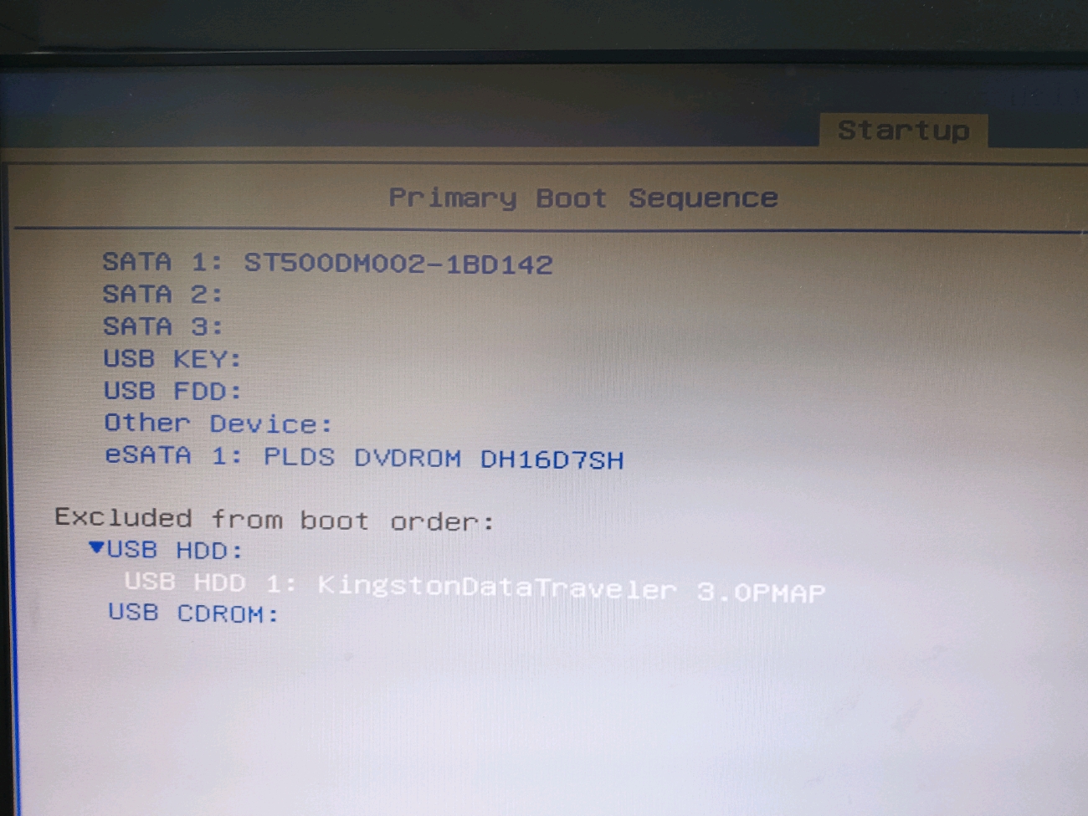
Task: Select the USB KEY boot entry
Action: coord(172,359)
